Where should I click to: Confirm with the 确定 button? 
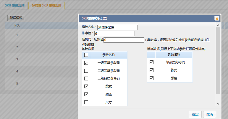[x=195, y=114]
